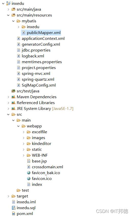Click applicationContext.xml XML file icon
Image resolution: width=132 pixels, height=216 pixels.
pyautogui.click(x=18, y=38)
